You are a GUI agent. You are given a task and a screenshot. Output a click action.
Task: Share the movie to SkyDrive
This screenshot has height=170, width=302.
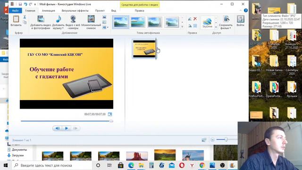click(208, 23)
